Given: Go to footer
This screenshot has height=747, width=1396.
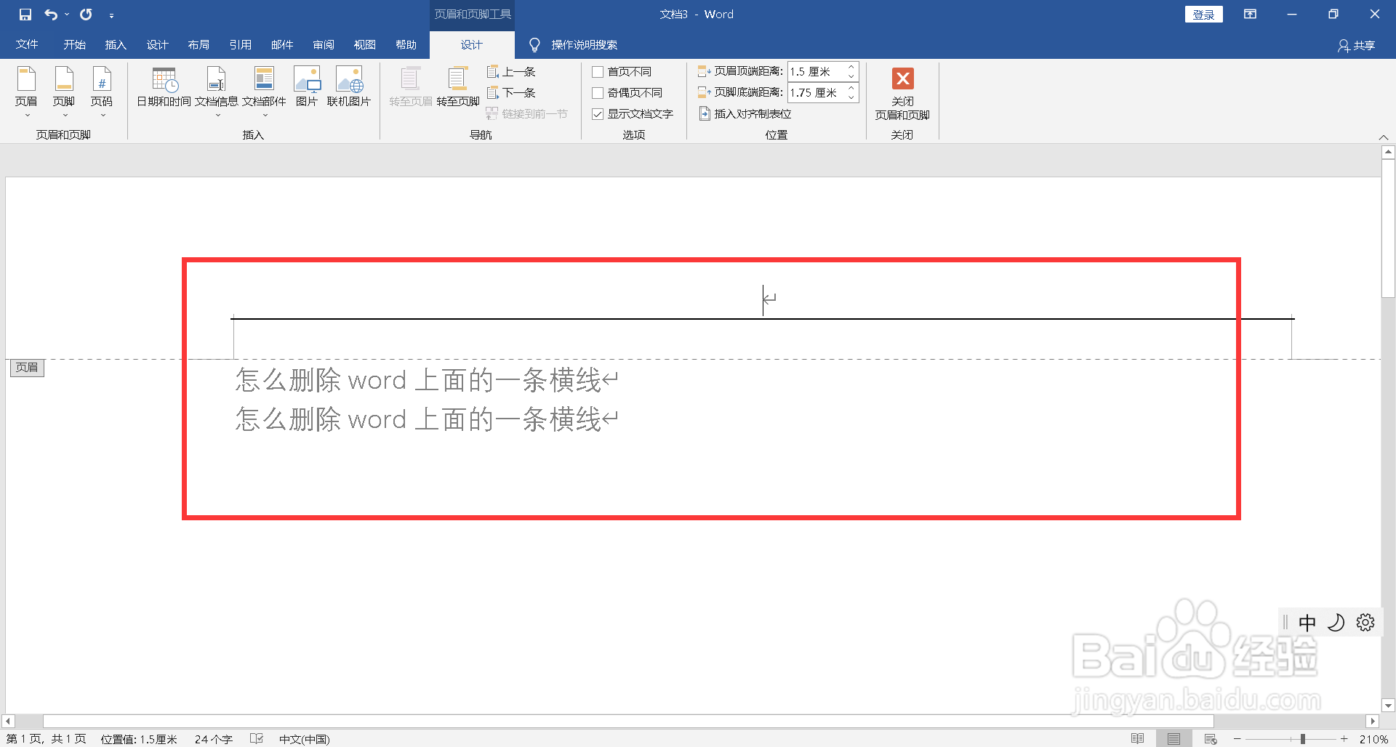Looking at the screenshot, I should point(457,87).
